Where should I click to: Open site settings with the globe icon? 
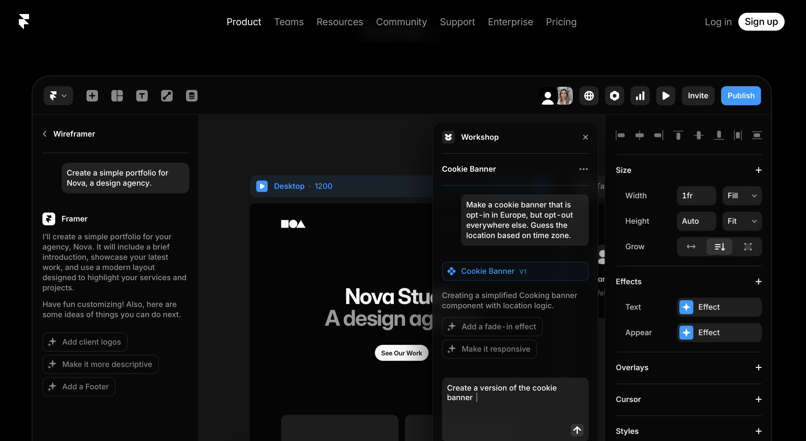point(589,95)
